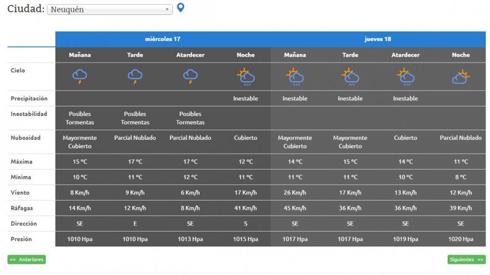Click the dropdown arrow of city selector
The image size is (490, 275).
167,10
